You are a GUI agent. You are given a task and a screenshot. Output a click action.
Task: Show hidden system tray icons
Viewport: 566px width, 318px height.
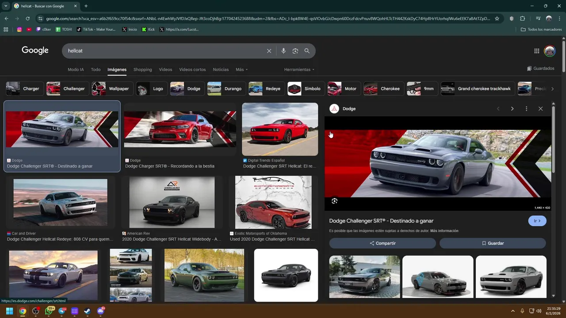point(513,311)
